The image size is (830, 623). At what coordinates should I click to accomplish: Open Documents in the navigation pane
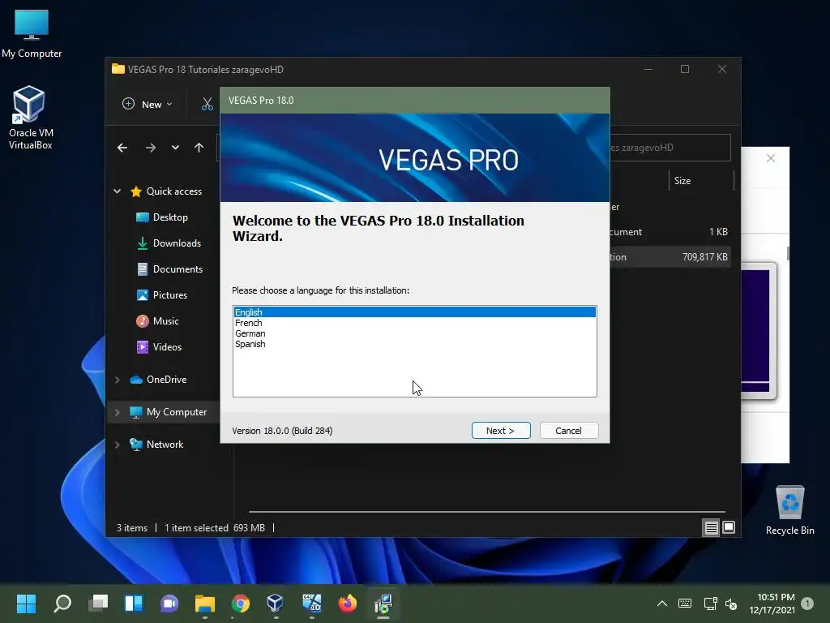169,269
